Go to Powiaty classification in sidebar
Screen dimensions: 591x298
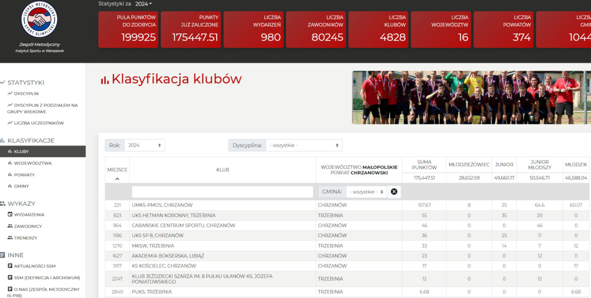pos(24,175)
